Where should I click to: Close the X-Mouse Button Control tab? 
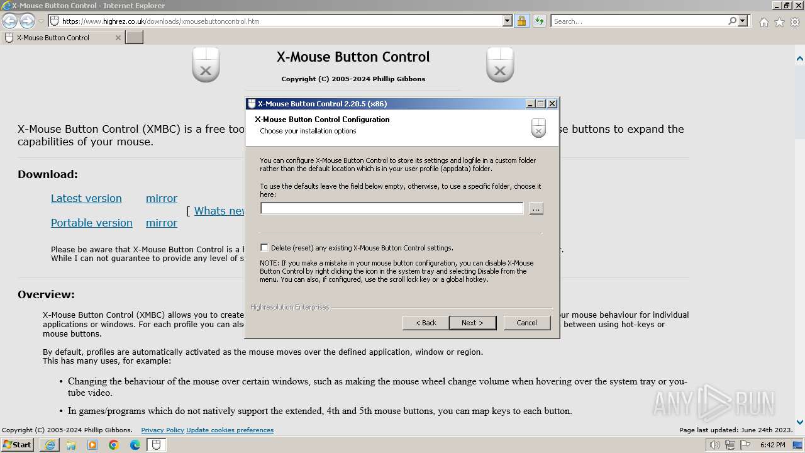(x=118, y=38)
